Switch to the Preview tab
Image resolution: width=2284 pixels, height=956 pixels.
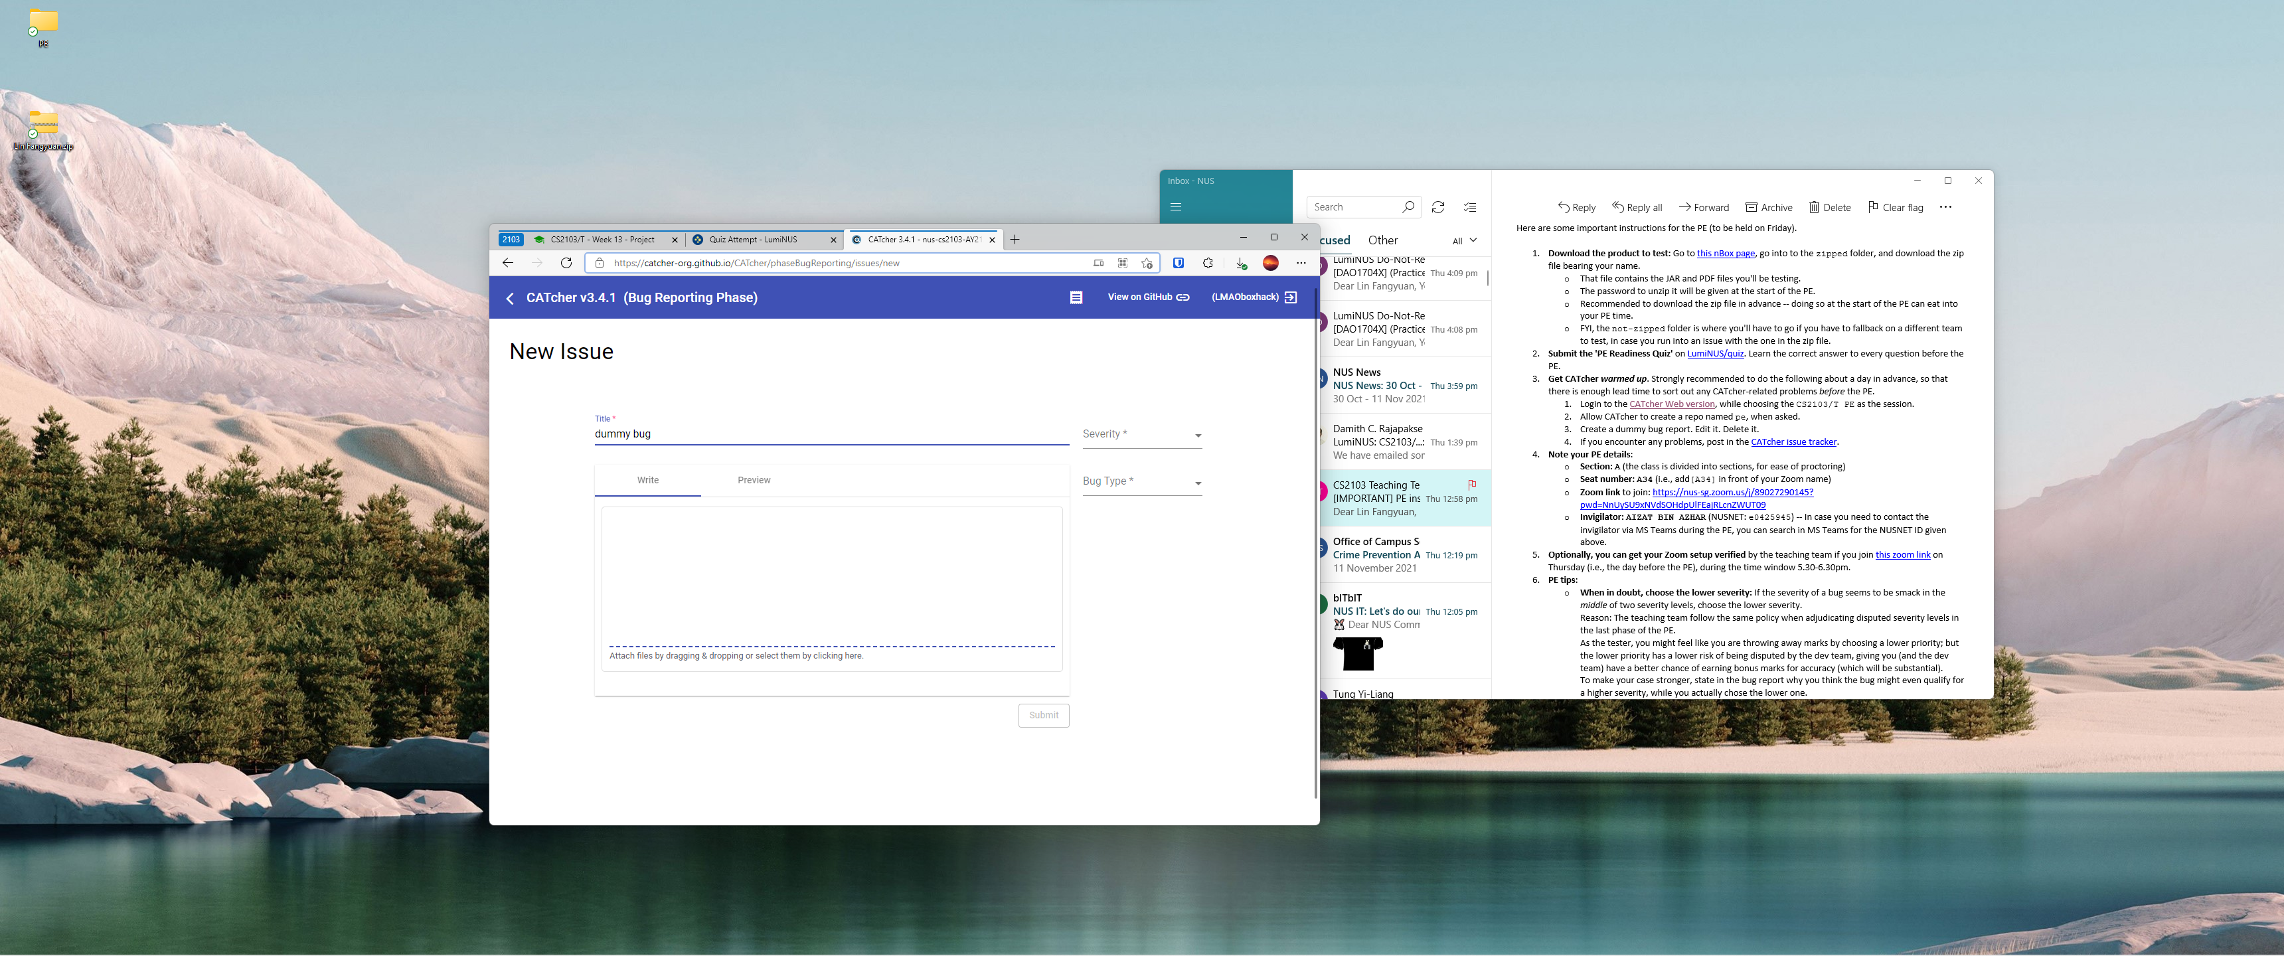pyautogui.click(x=754, y=481)
